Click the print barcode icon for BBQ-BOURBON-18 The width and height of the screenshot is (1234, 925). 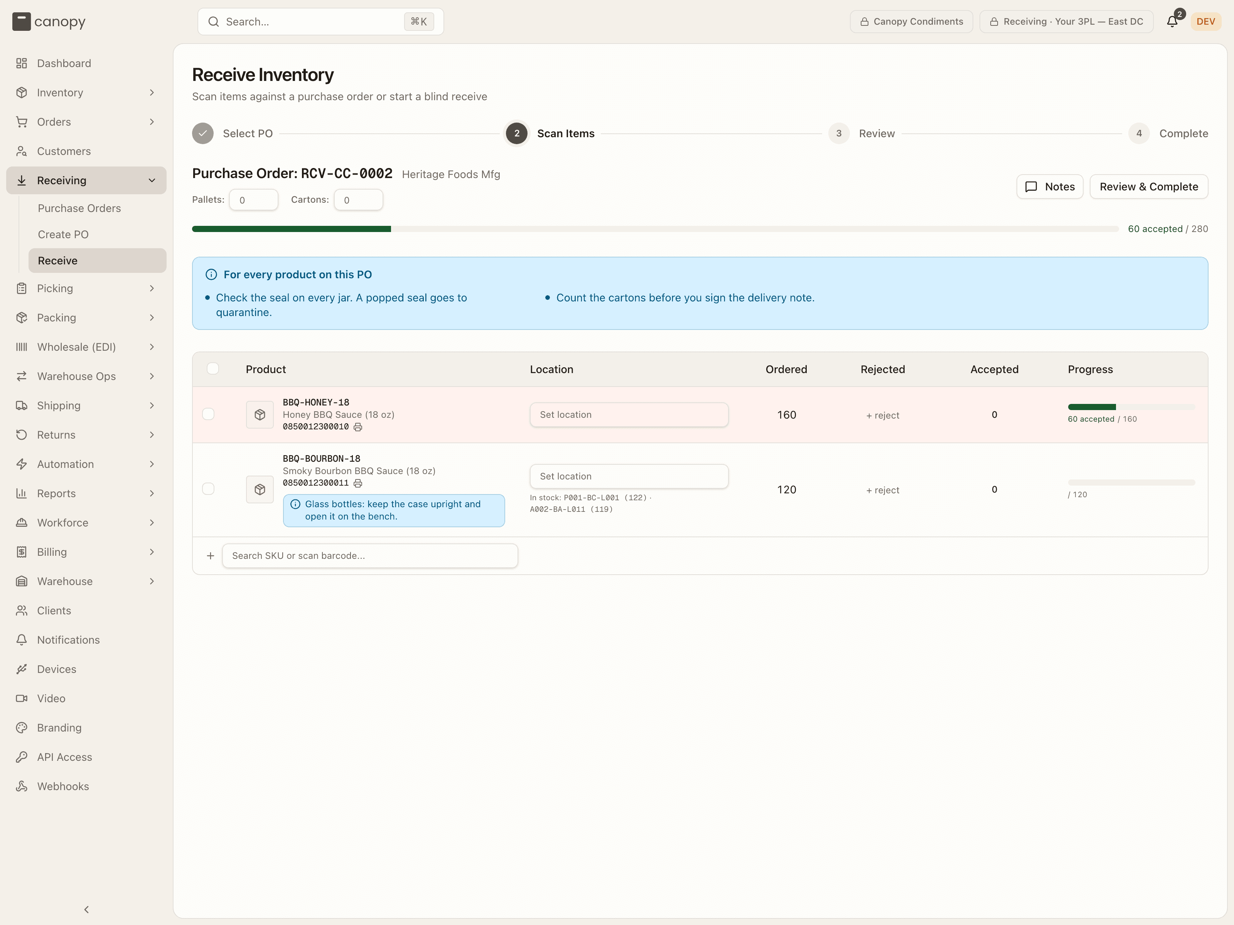tap(358, 483)
